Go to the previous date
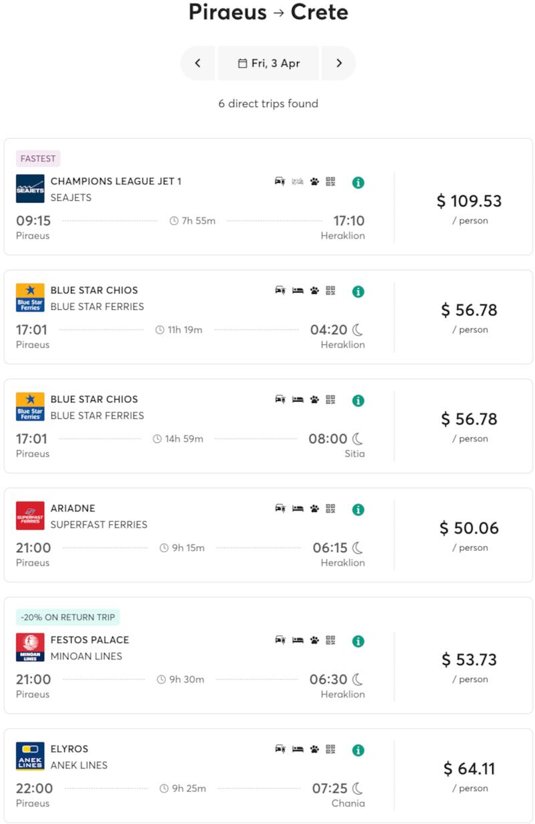 (198, 64)
